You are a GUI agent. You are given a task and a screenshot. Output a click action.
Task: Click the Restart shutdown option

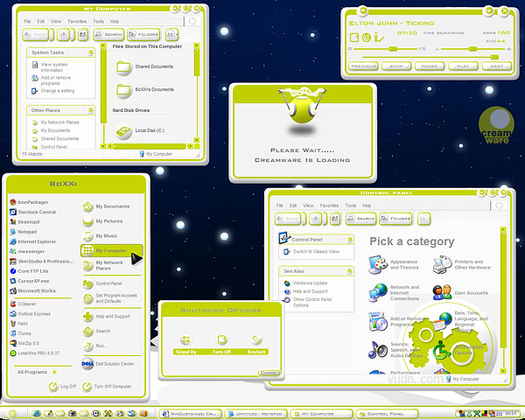pyautogui.click(x=256, y=344)
